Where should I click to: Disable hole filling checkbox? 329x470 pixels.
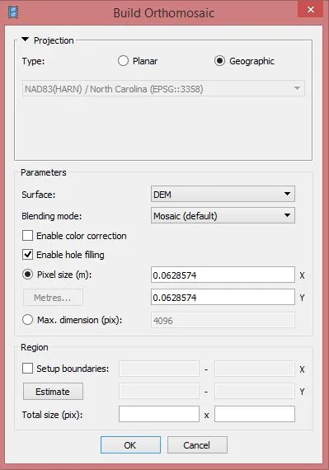[27, 255]
